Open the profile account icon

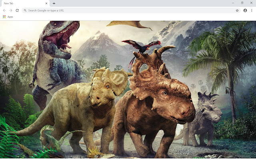coord(245,10)
